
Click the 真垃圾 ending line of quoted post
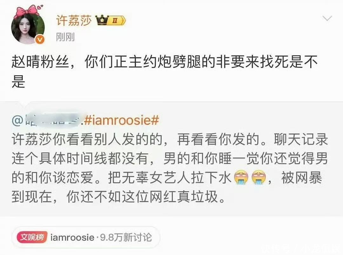pos(198,197)
